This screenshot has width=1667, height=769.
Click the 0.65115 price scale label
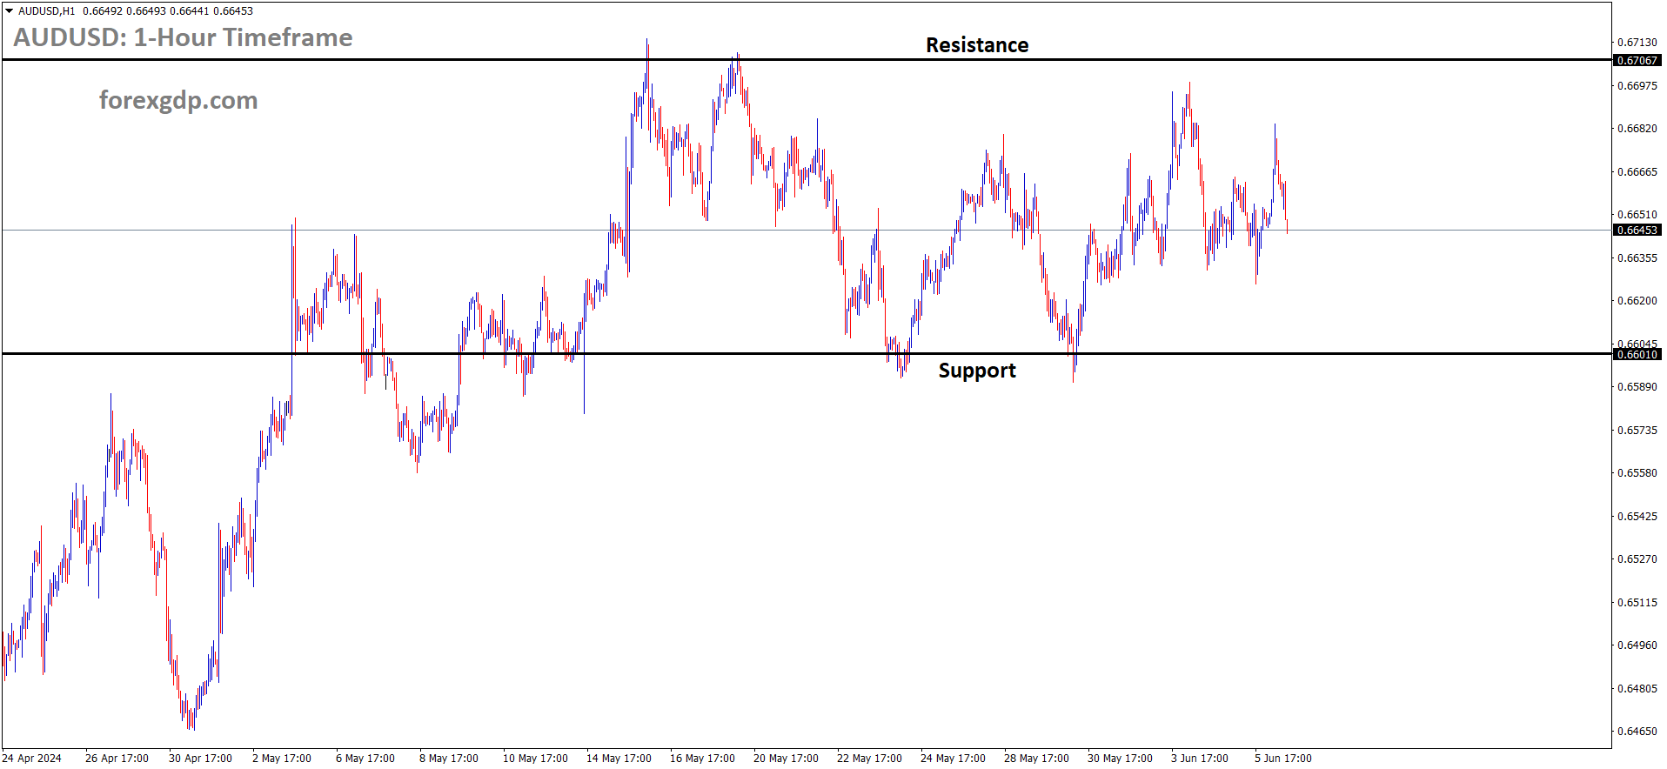point(1637,602)
